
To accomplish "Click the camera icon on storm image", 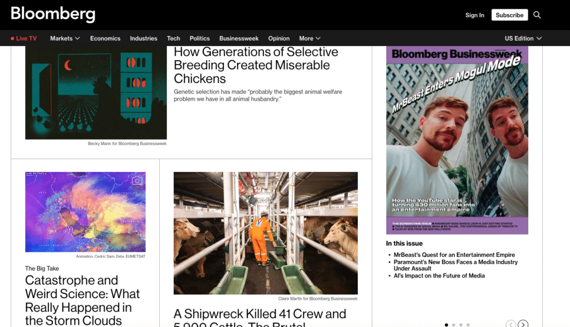I will pyautogui.click(x=137, y=180).
